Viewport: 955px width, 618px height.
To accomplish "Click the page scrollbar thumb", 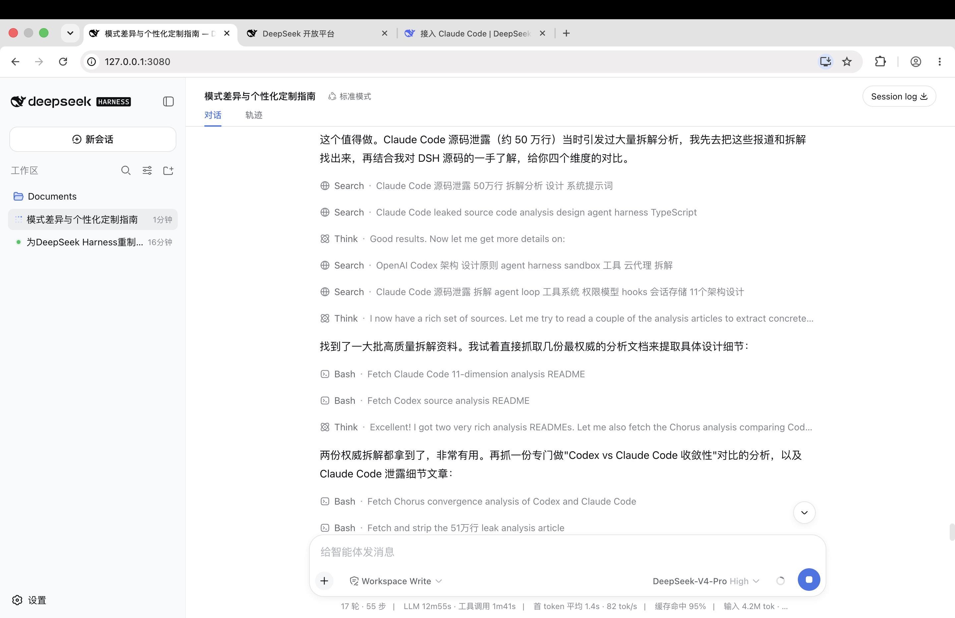I will [x=952, y=532].
